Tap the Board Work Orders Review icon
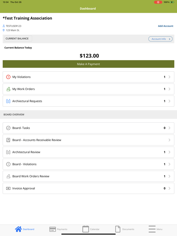 coord(8,176)
